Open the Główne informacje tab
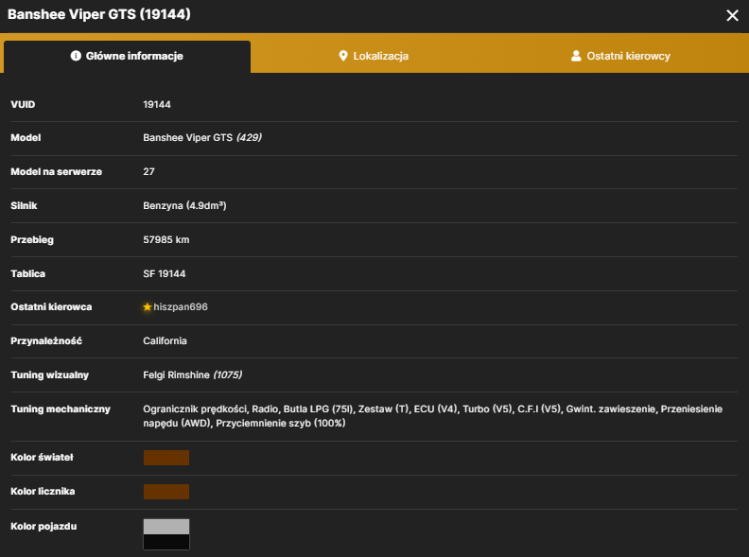This screenshot has width=749, height=557. [127, 57]
